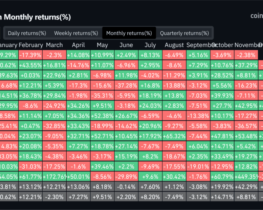Viewport: 263px width, 210px height.
Task: Click the February column header
Action: (30, 45)
